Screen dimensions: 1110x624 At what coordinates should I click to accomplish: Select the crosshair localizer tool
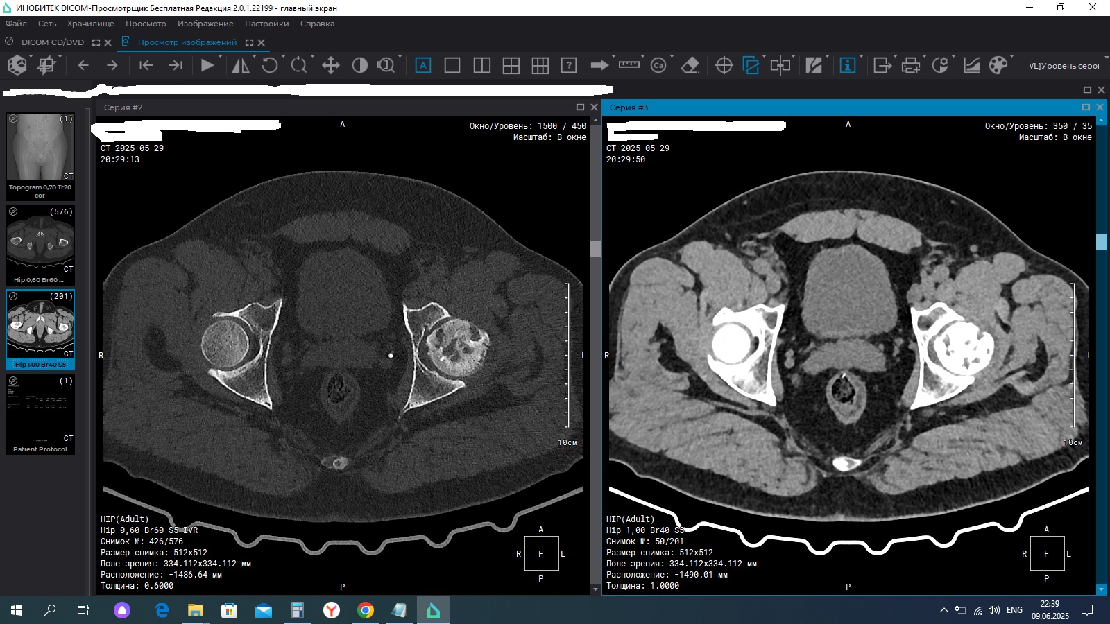pyautogui.click(x=724, y=65)
